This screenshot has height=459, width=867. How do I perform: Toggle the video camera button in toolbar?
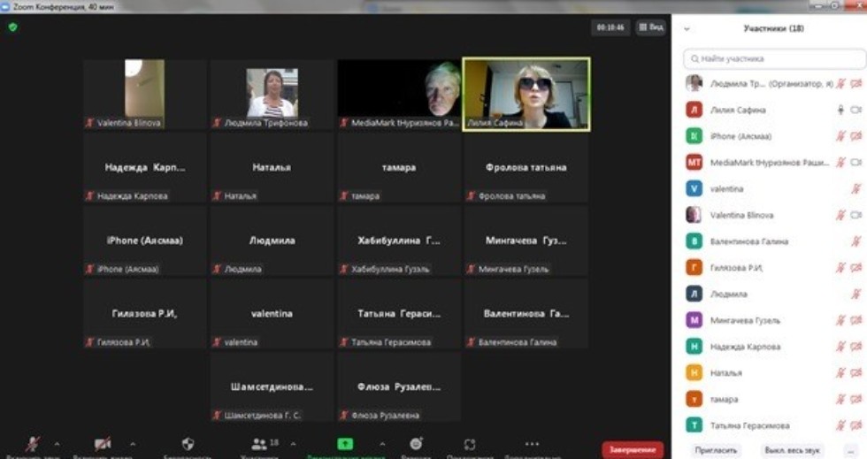click(x=103, y=445)
